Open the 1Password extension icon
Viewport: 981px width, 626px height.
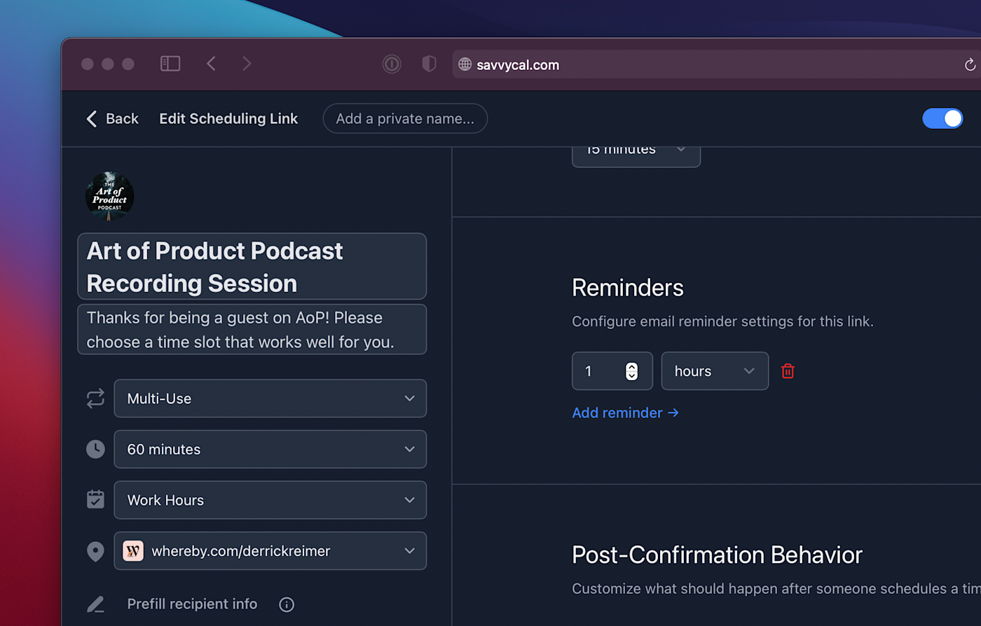[392, 64]
